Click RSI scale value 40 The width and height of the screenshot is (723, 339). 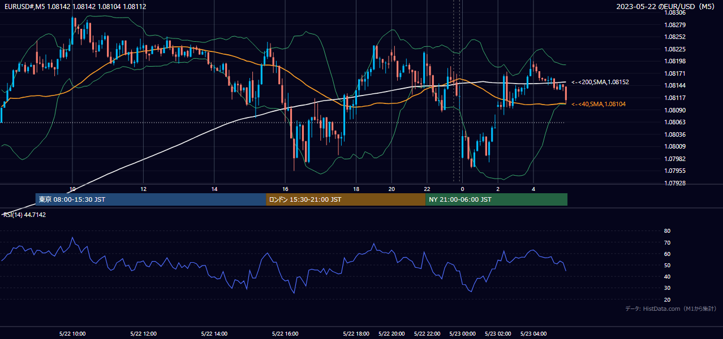click(x=668, y=276)
